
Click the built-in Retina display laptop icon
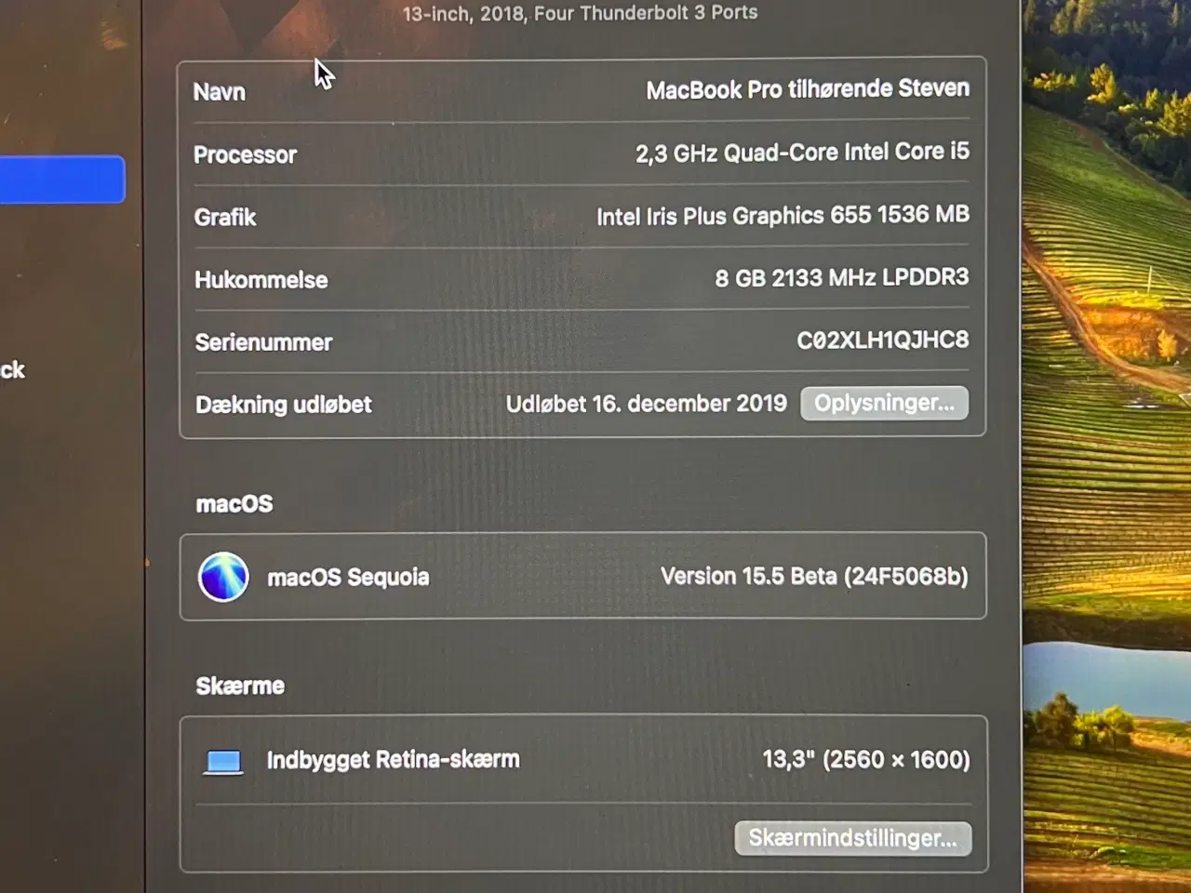click(x=223, y=762)
